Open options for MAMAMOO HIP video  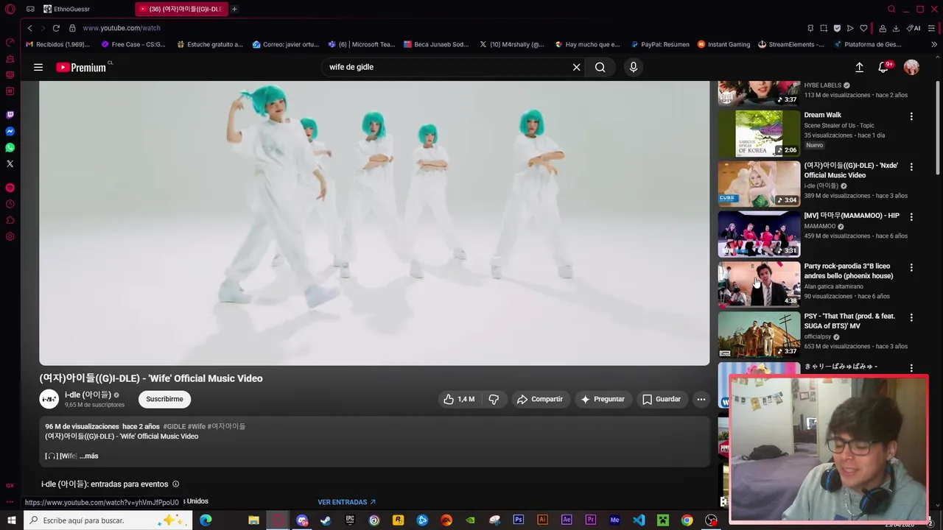click(911, 217)
